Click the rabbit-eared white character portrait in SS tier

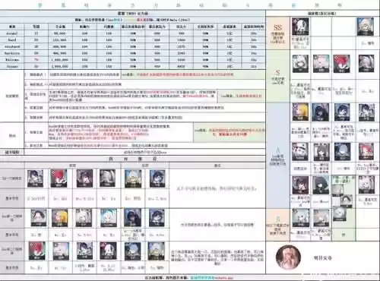(300, 27)
